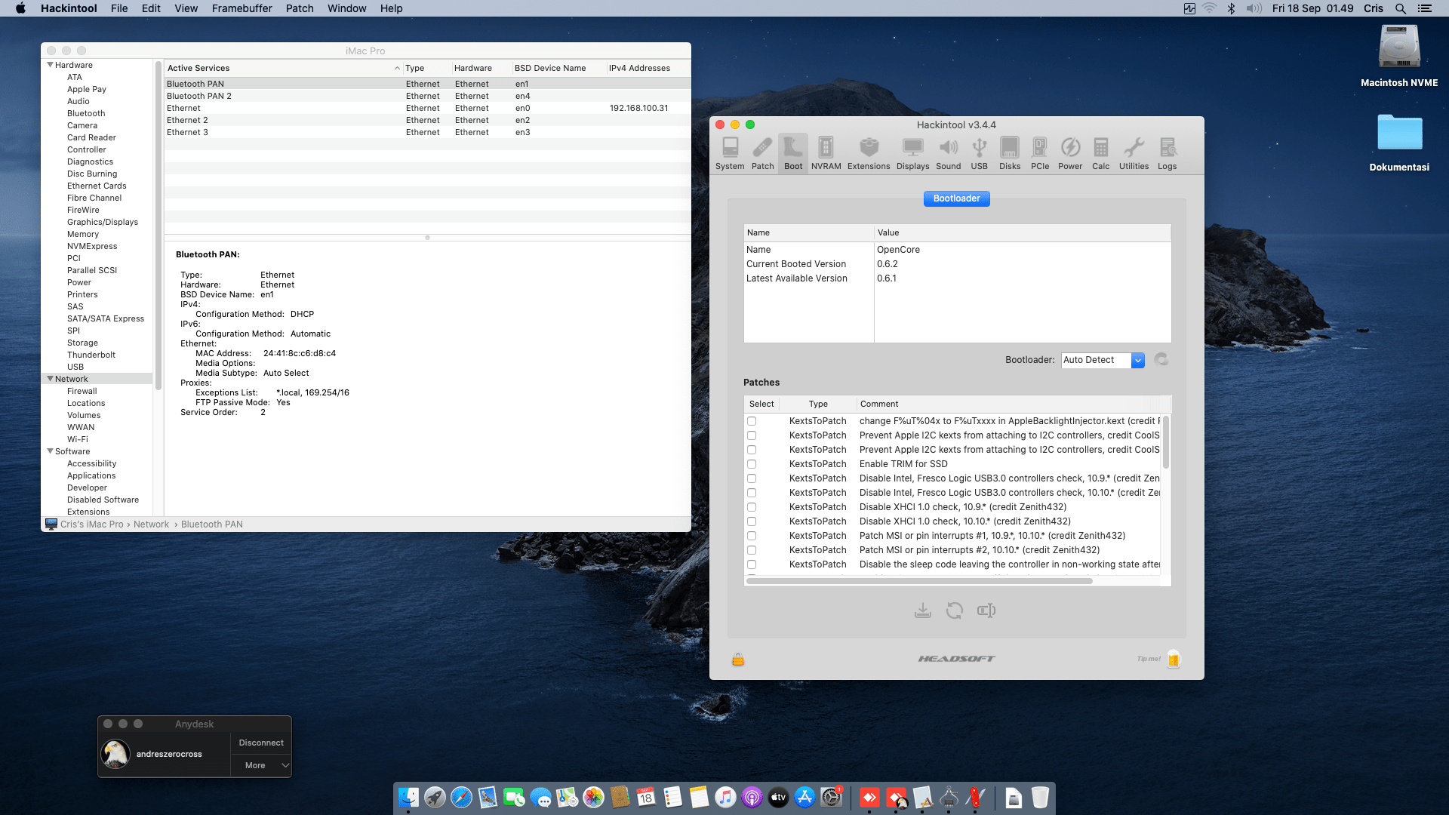
Task: Click the export icon below Patches list
Action: tap(986, 610)
